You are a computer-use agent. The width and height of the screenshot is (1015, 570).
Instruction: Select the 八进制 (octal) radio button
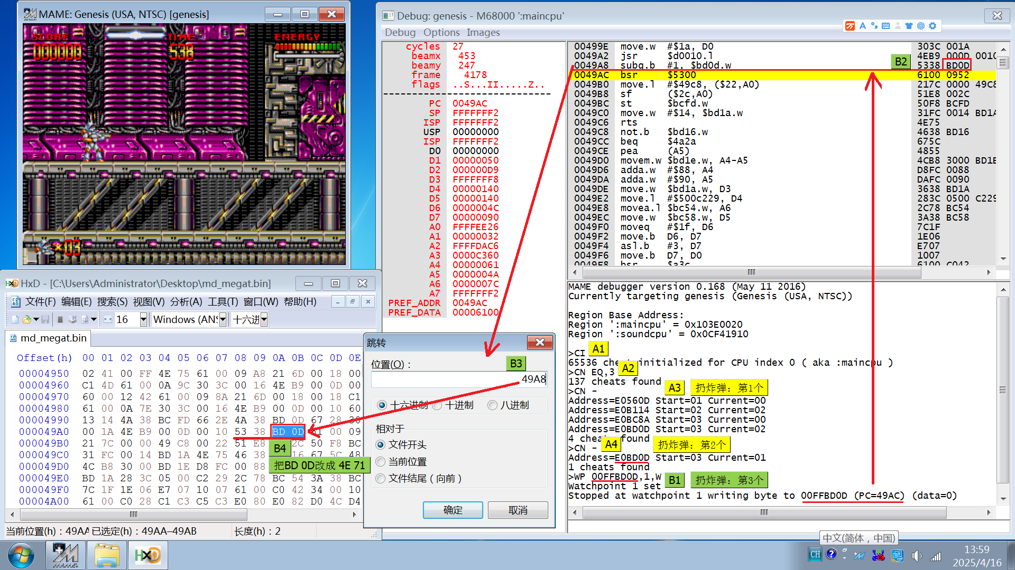[x=493, y=405]
